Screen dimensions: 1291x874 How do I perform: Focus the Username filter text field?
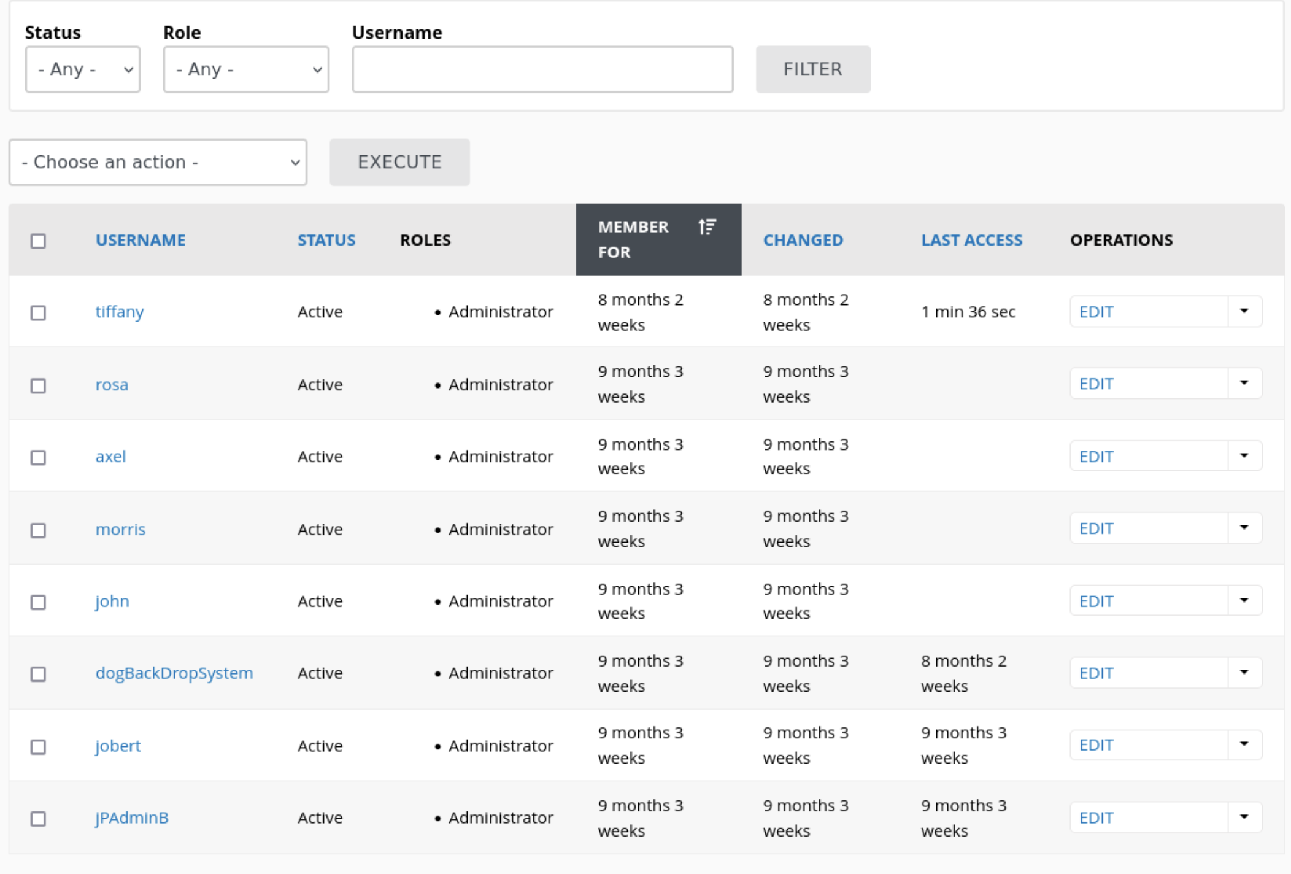point(542,69)
